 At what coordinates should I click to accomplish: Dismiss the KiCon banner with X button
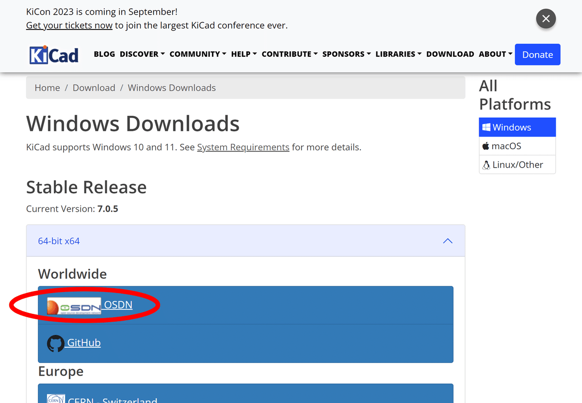(546, 19)
